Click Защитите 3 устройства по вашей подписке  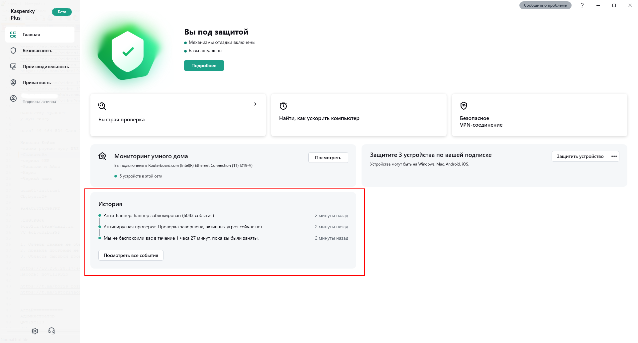pyautogui.click(x=431, y=155)
